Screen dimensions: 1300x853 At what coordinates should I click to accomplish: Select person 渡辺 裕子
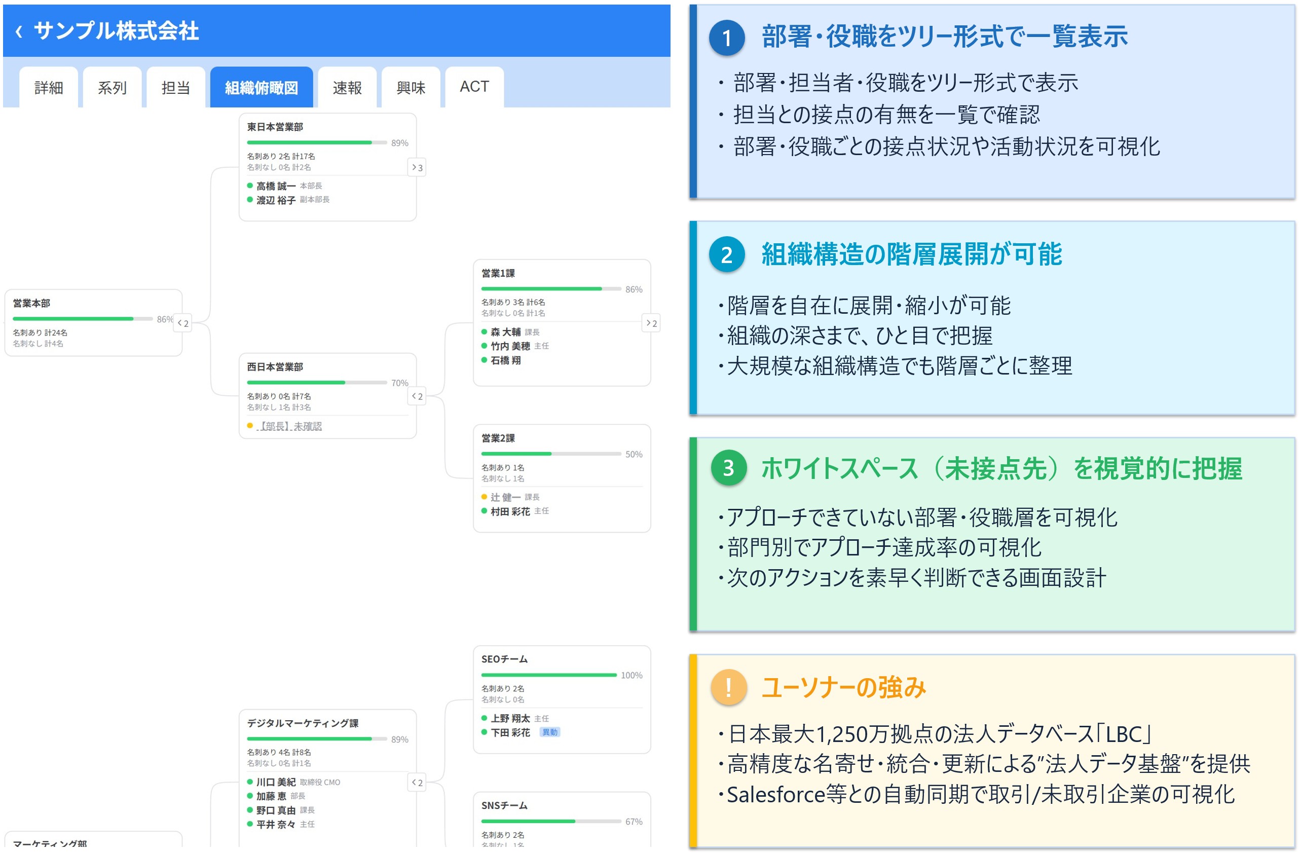(x=276, y=200)
